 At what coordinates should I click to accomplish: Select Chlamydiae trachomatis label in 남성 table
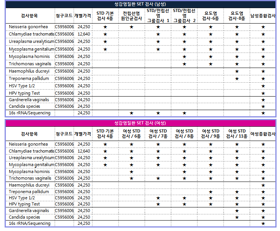(x=31, y=34)
